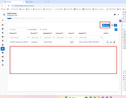Click File Type filter search field
Image resolution: width=126 pixels, height=98 pixels.
click(x=35, y=37)
